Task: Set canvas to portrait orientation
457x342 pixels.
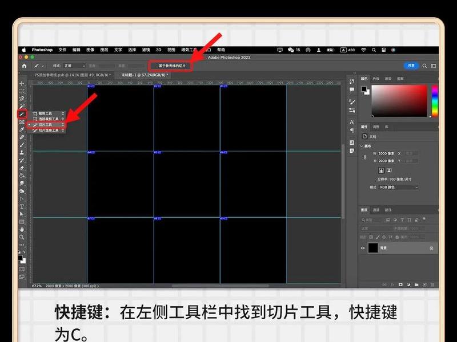Action: pos(382,170)
